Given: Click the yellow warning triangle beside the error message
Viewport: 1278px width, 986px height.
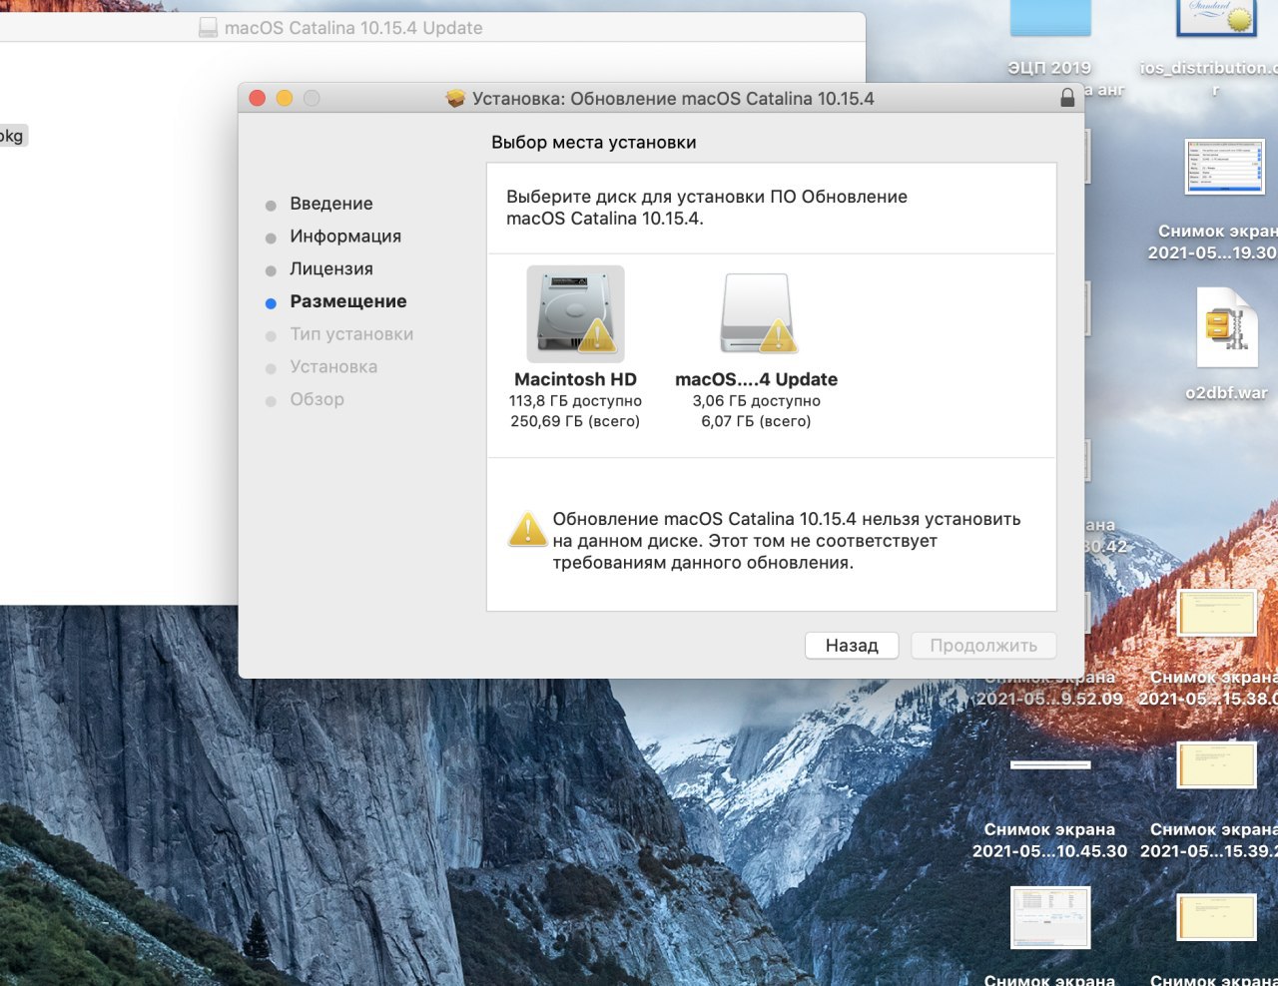Looking at the screenshot, I should (527, 529).
